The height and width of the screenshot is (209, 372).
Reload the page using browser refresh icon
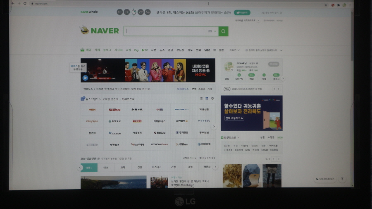[25, 3]
